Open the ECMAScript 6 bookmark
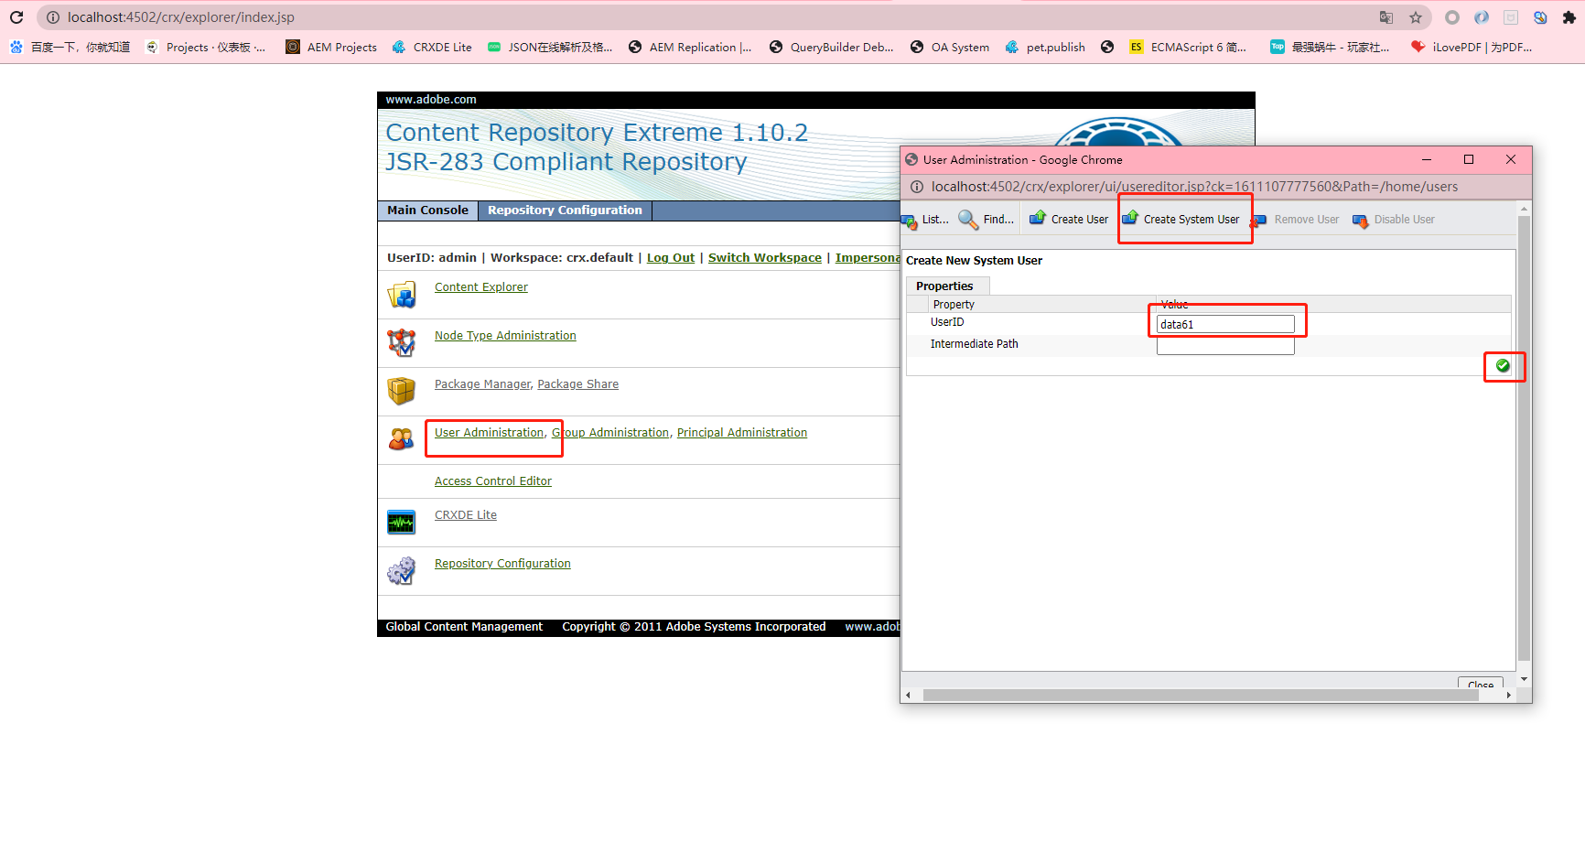 (x=1188, y=48)
